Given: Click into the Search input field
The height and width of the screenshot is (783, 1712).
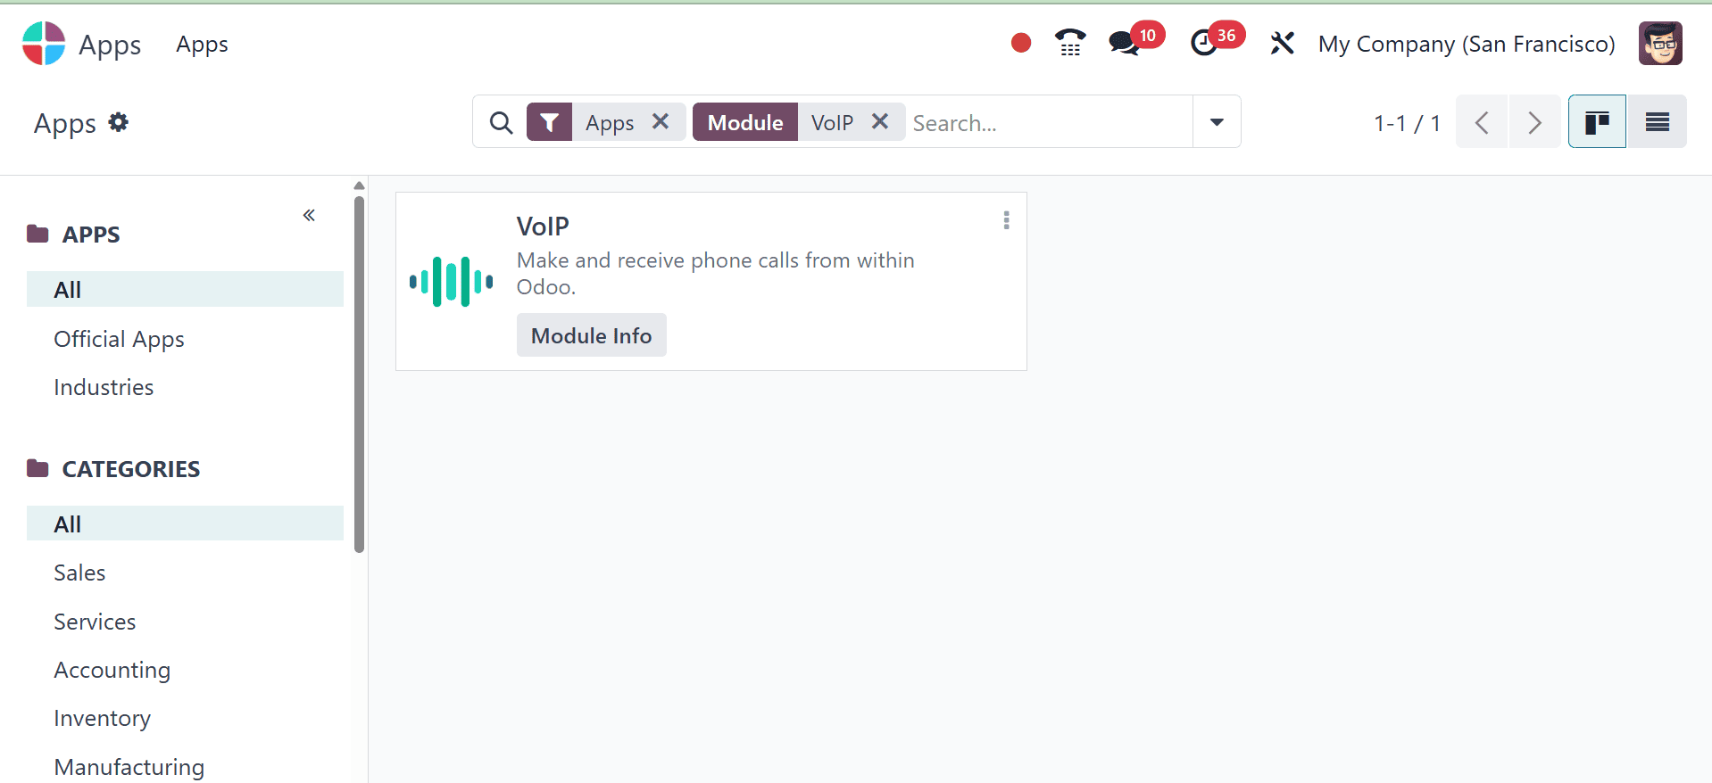Looking at the screenshot, I should 1049,123.
